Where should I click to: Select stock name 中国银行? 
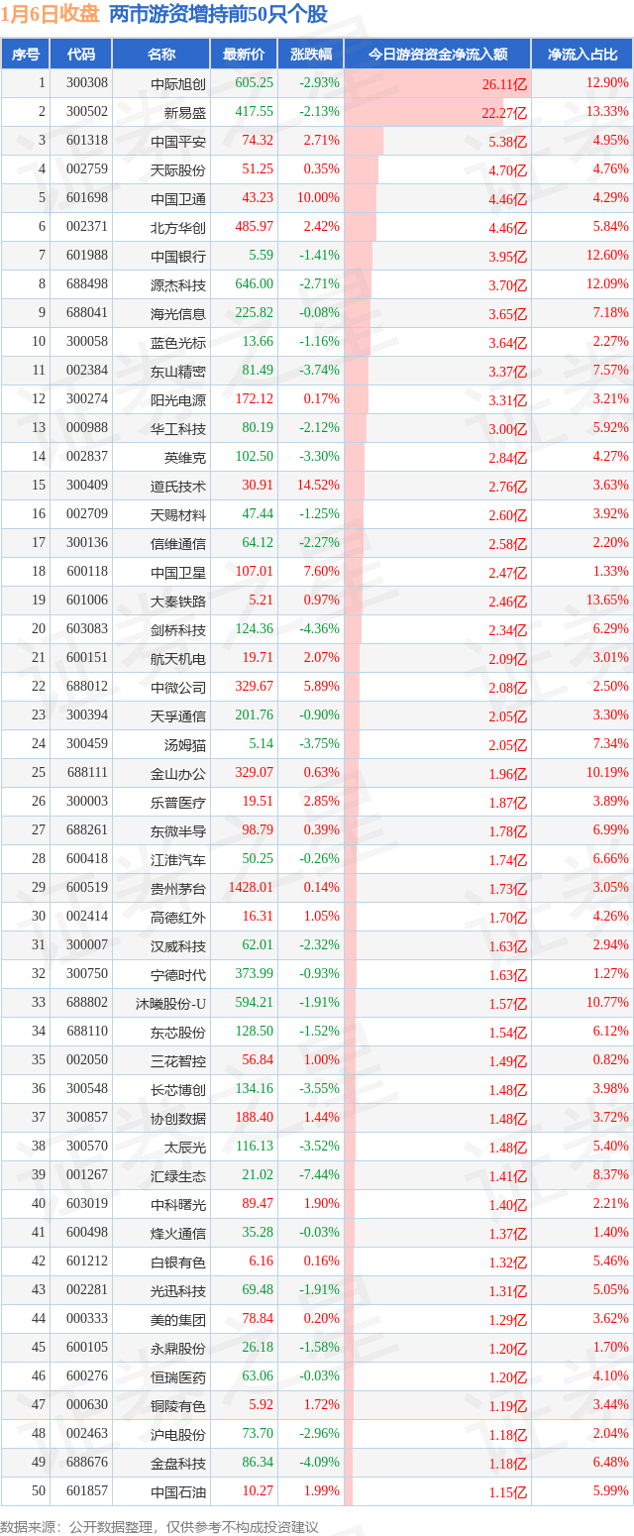click(x=178, y=256)
